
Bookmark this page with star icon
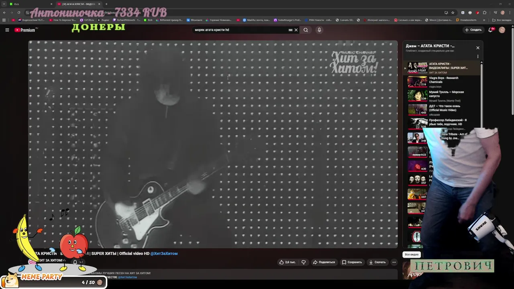click(453, 12)
